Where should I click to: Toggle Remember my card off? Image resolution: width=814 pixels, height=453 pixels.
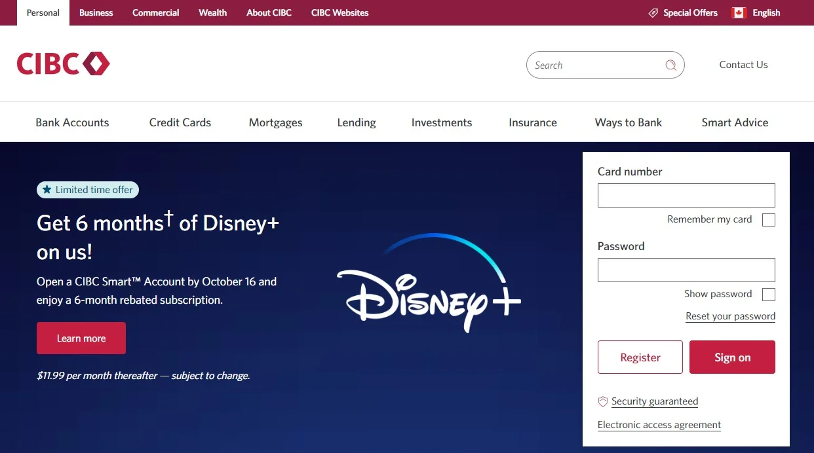click(767, 220)
